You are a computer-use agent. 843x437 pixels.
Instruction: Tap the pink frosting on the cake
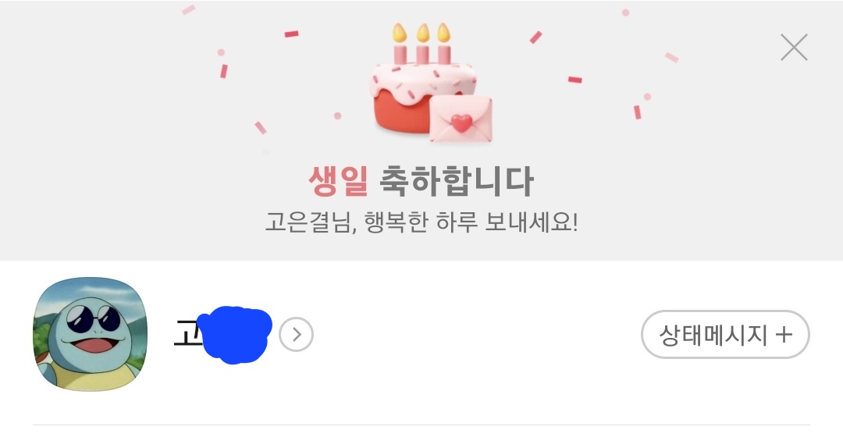point(423,80)
